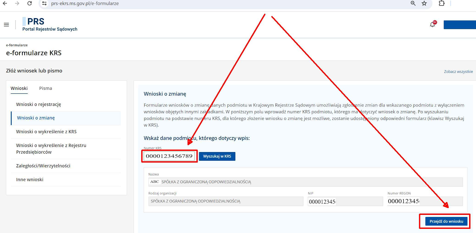This screenshot has width=476, height=233.
Task: Click the NIP field
Action: [x=345, y=201]
